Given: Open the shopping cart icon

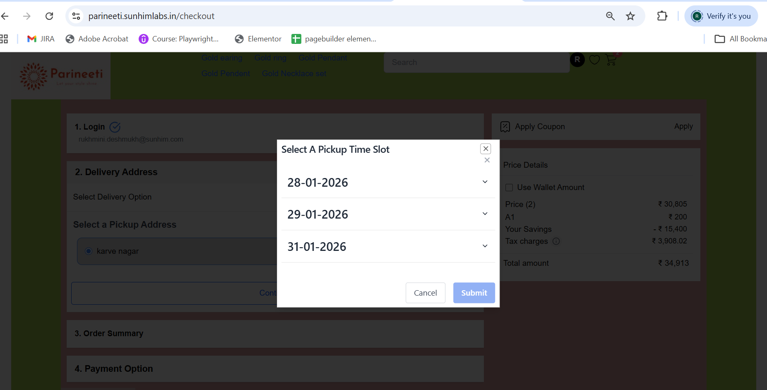Looking at the screenshot, I should [611, 60].
